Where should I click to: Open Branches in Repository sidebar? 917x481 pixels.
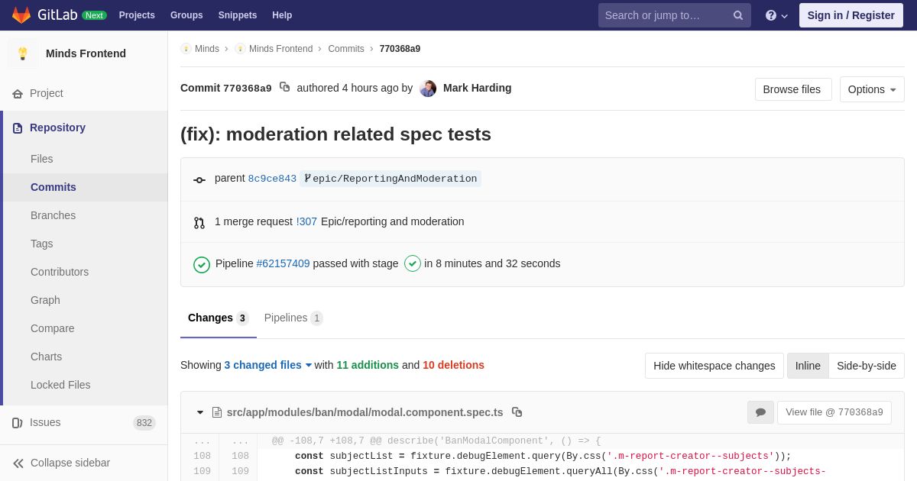point(86,215)
